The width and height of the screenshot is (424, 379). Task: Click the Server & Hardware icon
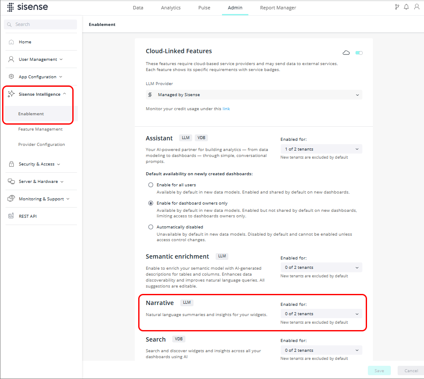[11, 181]
